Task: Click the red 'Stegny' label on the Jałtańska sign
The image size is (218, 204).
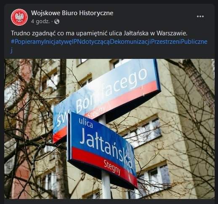Action: tap(112, 168)
